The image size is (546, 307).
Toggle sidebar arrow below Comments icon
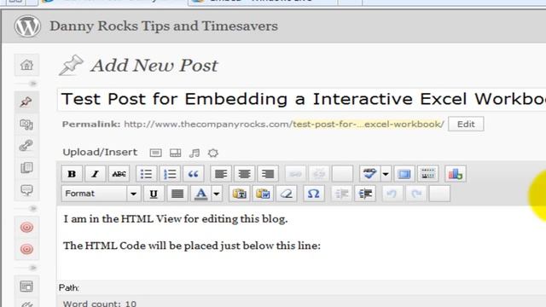[x=32, y=208]
